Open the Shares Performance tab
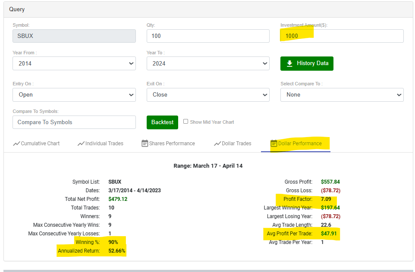Screen dimensions: 415x272 168,144
